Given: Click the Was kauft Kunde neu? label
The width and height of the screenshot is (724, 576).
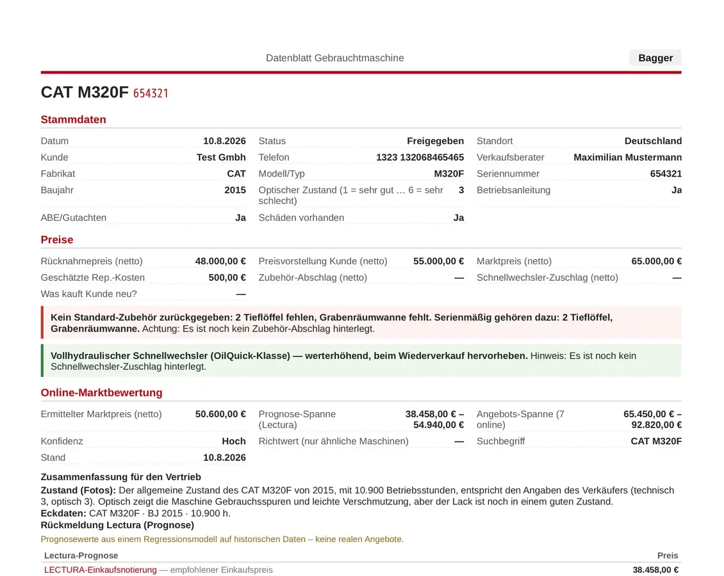Looking at the screenshot, I should pyautogui.click(x=88, y=294).
